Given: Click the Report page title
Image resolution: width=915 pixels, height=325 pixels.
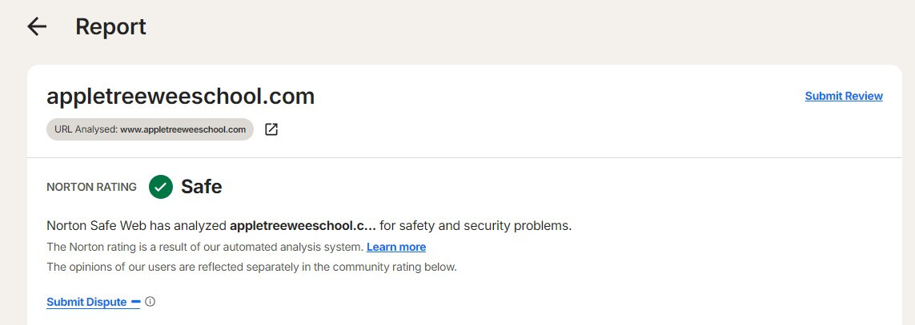Looking at the screenshot, I should [x=110, y=26].
